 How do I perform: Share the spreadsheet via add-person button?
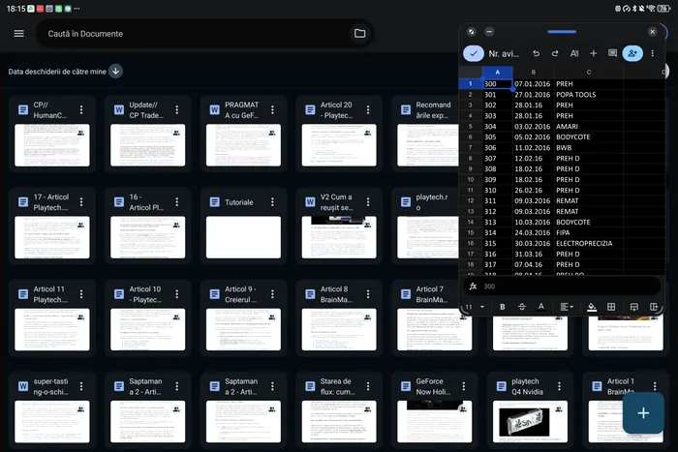(632, 53)
